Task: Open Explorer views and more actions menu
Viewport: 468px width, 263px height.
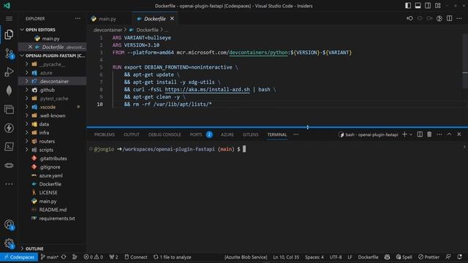Action: (x=78, y=18)
